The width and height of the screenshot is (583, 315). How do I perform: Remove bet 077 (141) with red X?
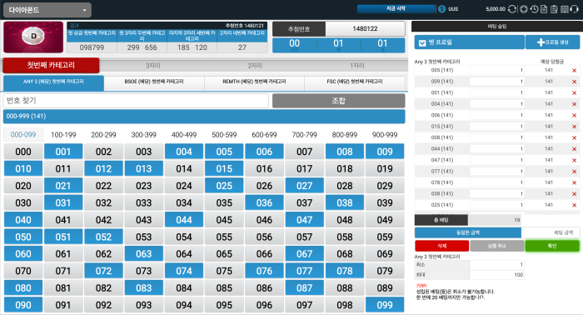pos(574,172)
